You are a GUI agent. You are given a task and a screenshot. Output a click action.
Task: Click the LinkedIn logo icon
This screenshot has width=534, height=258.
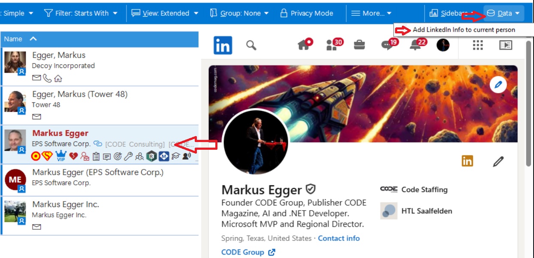click(223, 45)
